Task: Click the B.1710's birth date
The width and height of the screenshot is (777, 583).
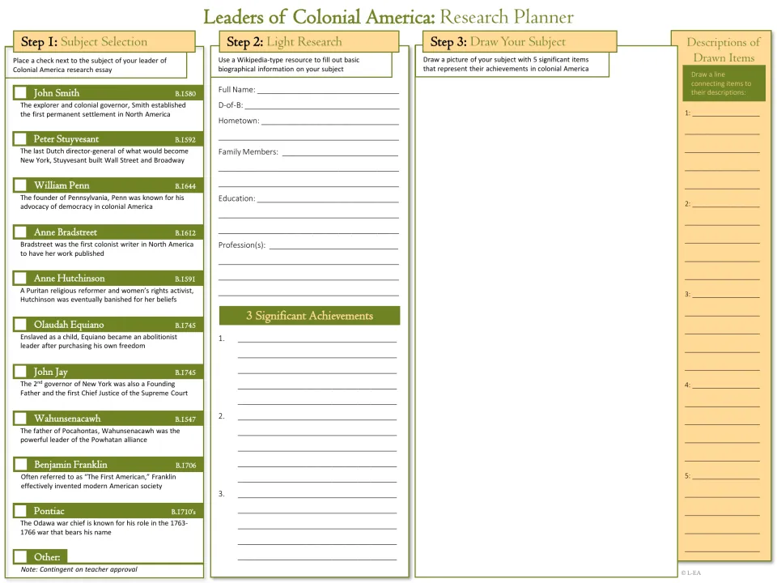Action: point(184,512)
